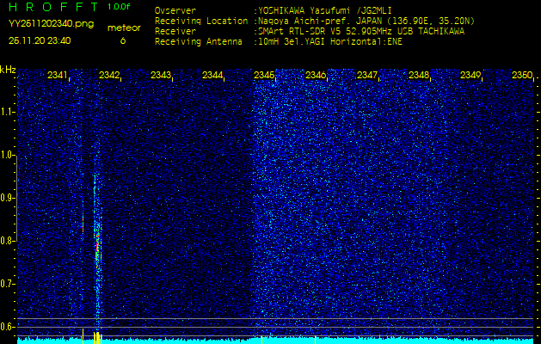Image resolution: width=541 pixels, height=344 pixels.
Task: Click the 0.6 frequency axis label
Action: [8, 327]
